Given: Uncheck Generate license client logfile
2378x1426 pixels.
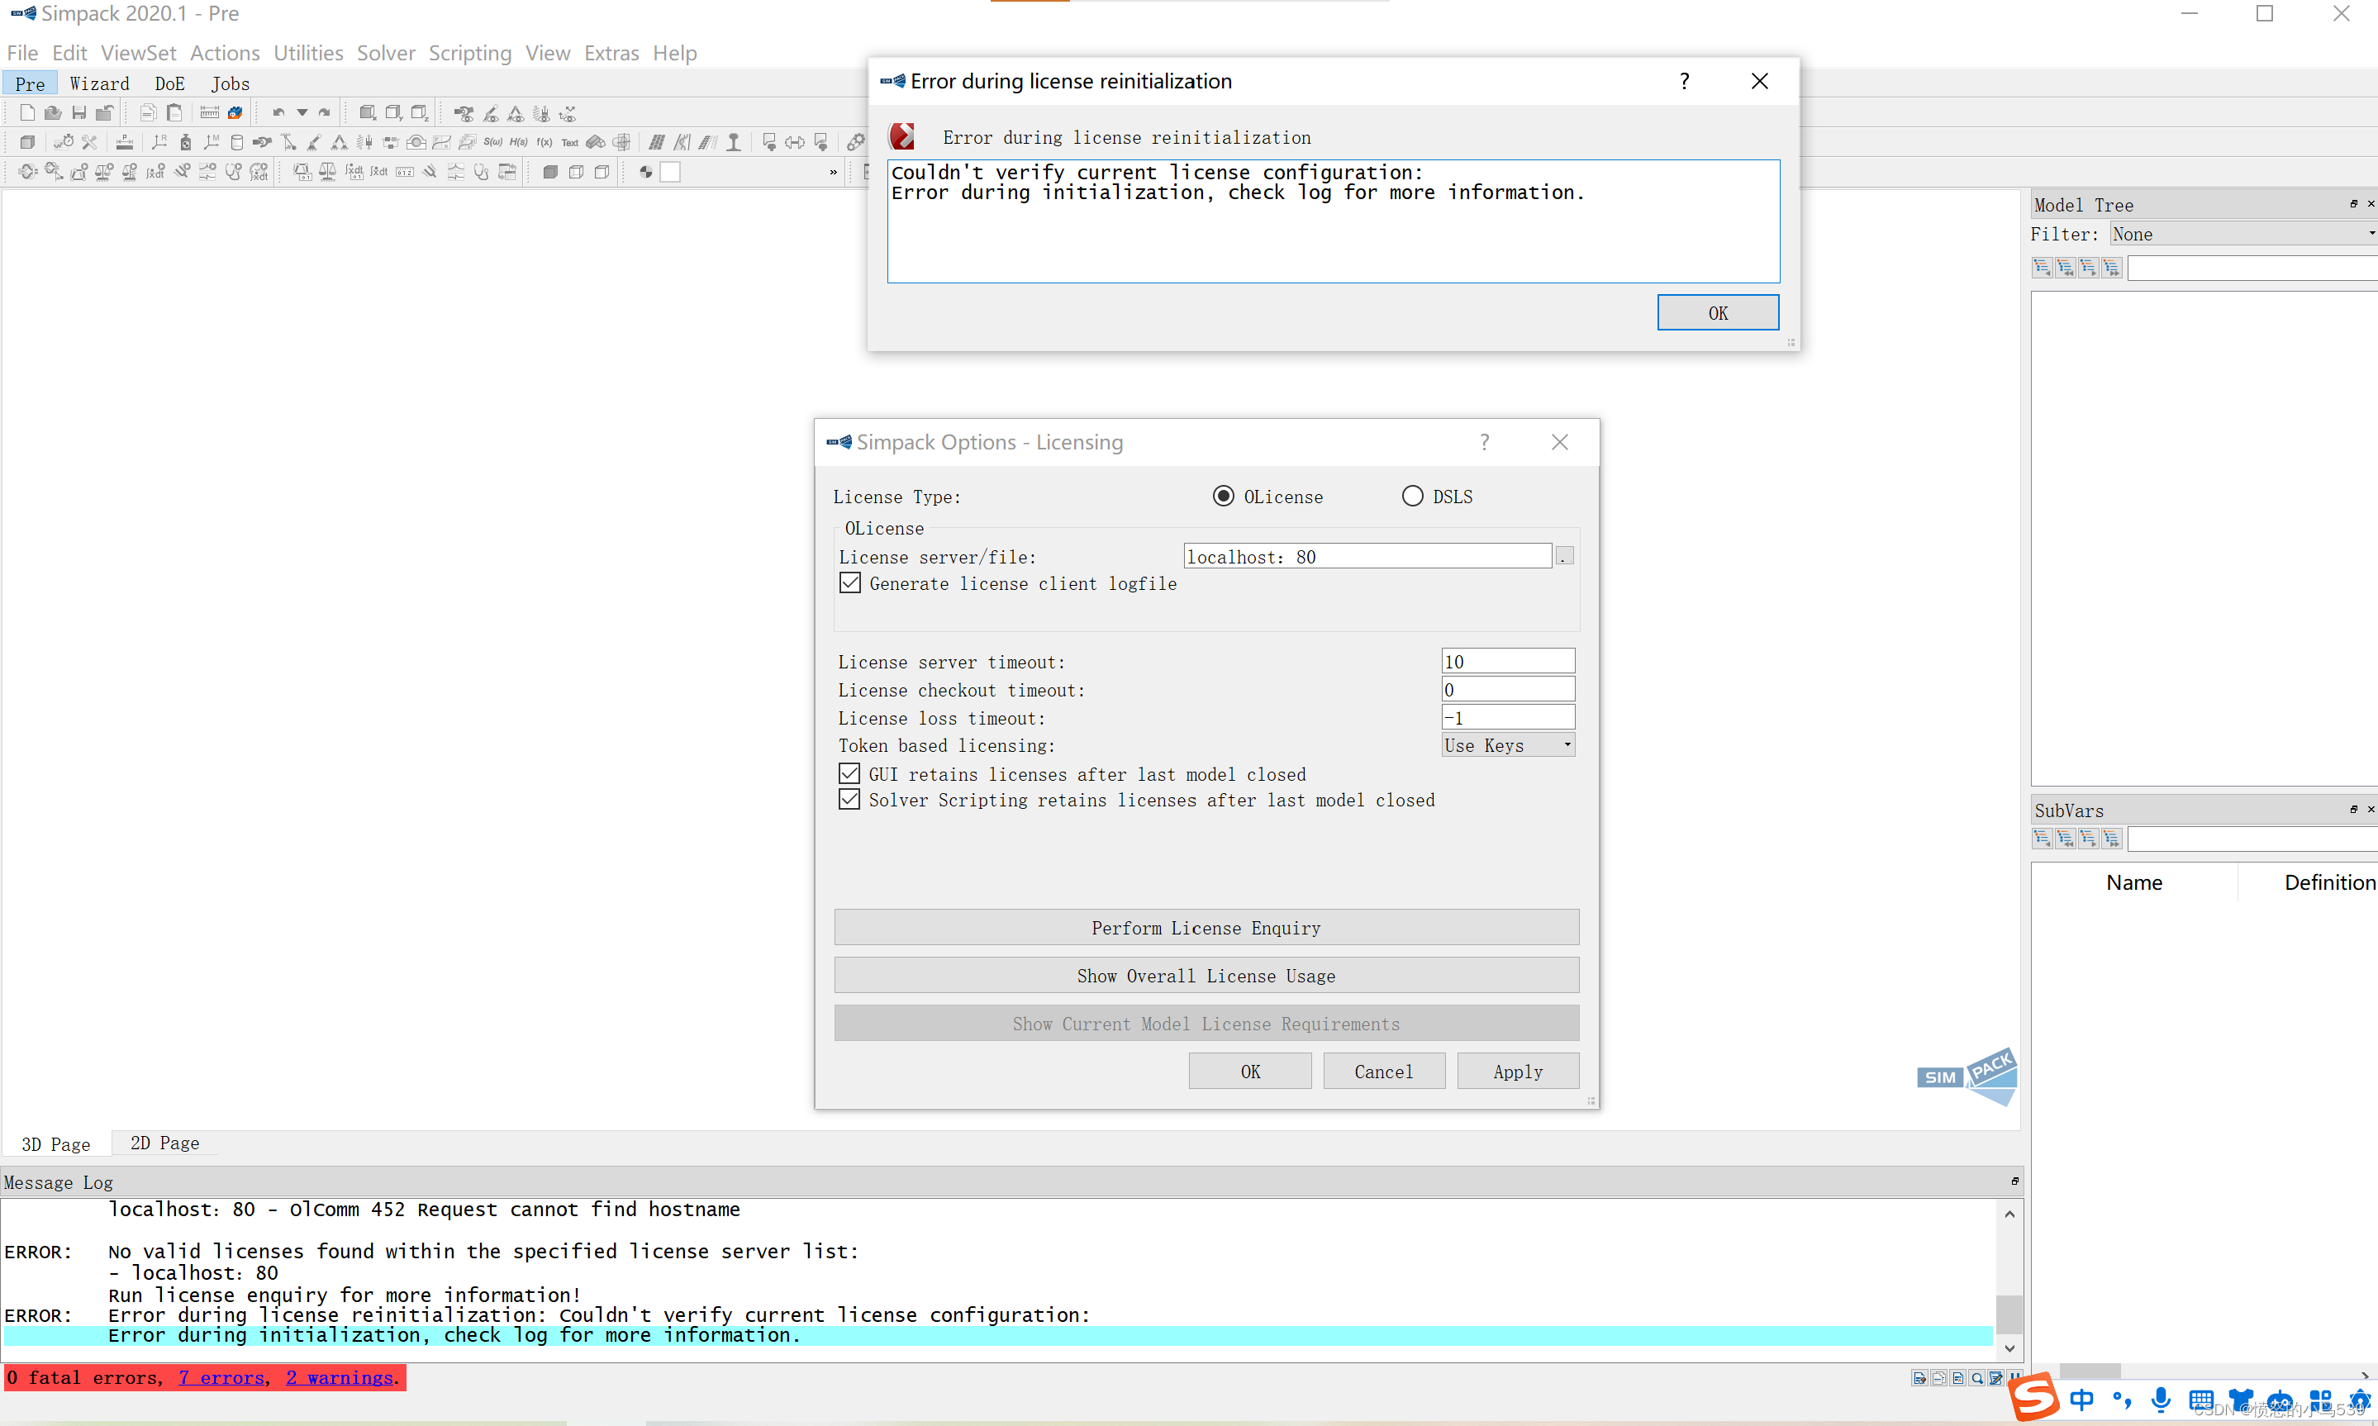Looking at the screenshot, I should [849, 583].
